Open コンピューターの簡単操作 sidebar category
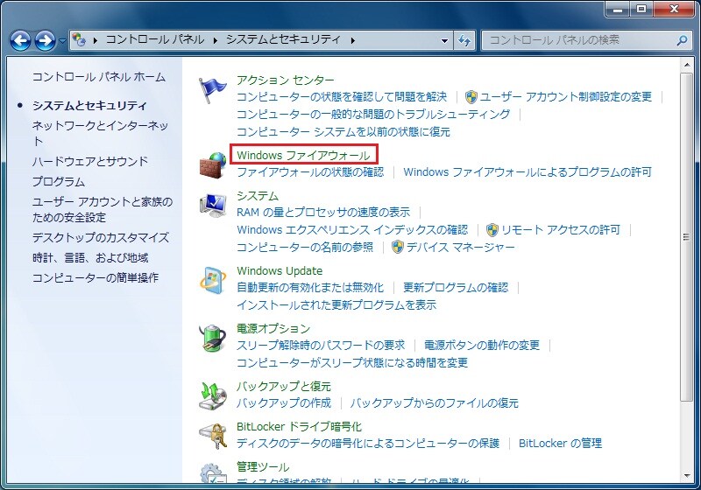701x490 pixels. [x=96, y=277]
